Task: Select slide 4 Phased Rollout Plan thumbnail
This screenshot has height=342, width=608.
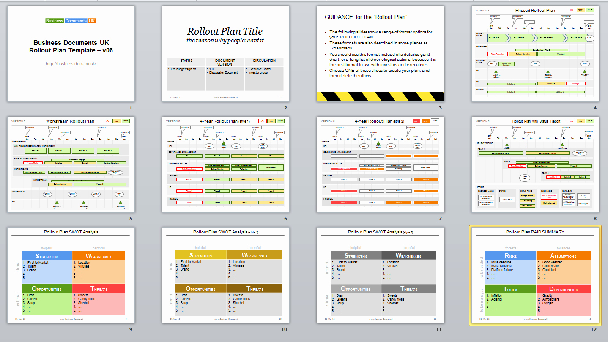Action: (x=535, y=54)
